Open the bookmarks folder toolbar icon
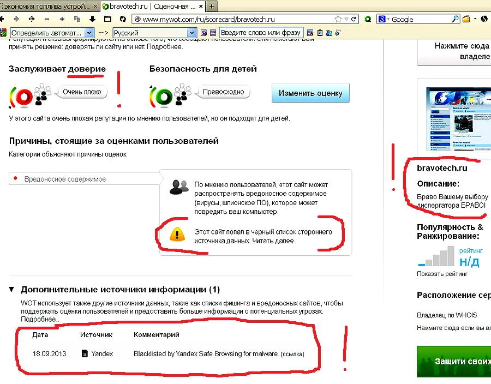This screenshot has width=491, height=384. (466, 19)
